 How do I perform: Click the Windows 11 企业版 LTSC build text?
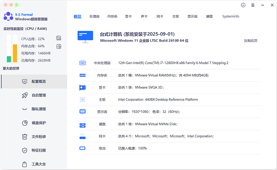(x=144, y=41)
